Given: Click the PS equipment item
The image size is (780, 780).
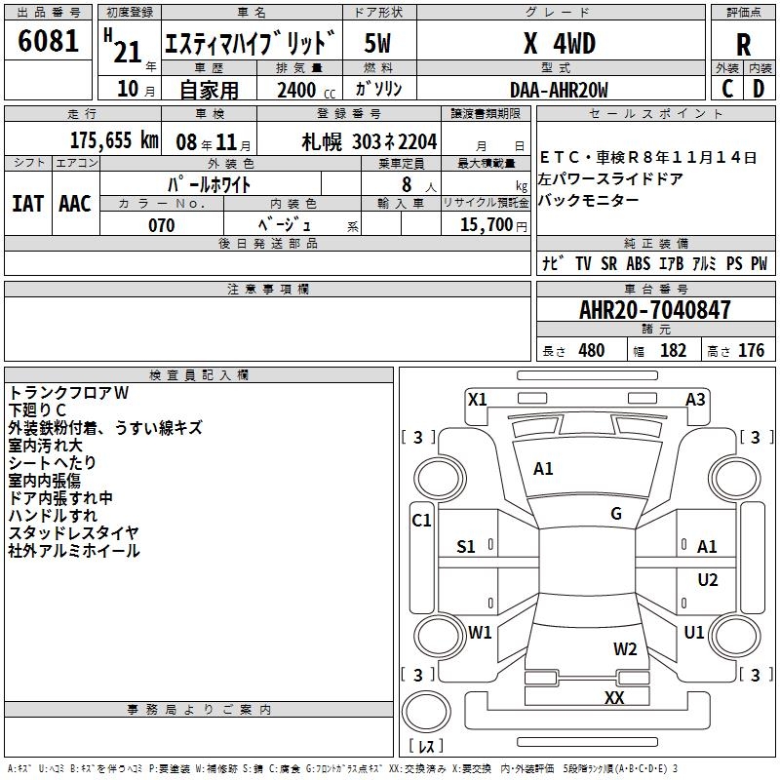Looking at the screenshot, I should pos(734,263).
